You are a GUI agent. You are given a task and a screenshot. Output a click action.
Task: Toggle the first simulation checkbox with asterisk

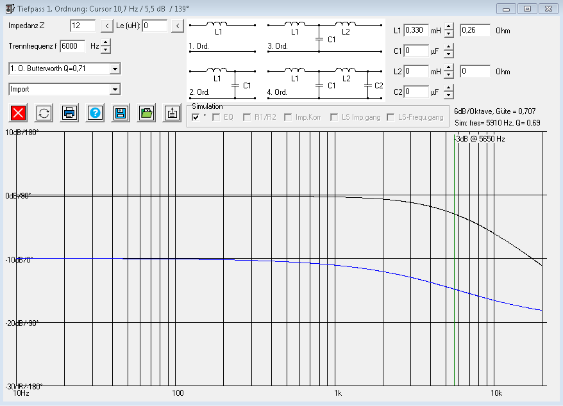pos(196,117)
